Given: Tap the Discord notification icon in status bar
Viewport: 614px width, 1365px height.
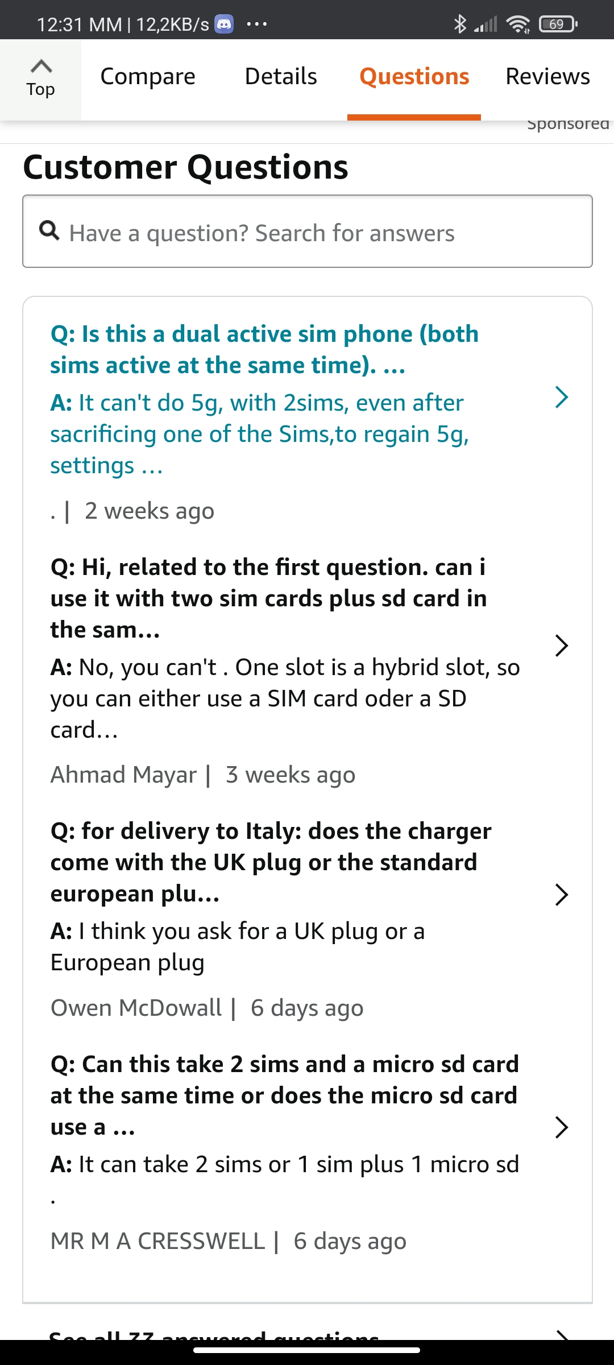Looking at the screenshot, I should (224, 24).
